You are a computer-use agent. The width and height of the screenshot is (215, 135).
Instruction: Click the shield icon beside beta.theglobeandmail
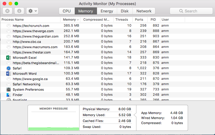[x=9, y=63]
